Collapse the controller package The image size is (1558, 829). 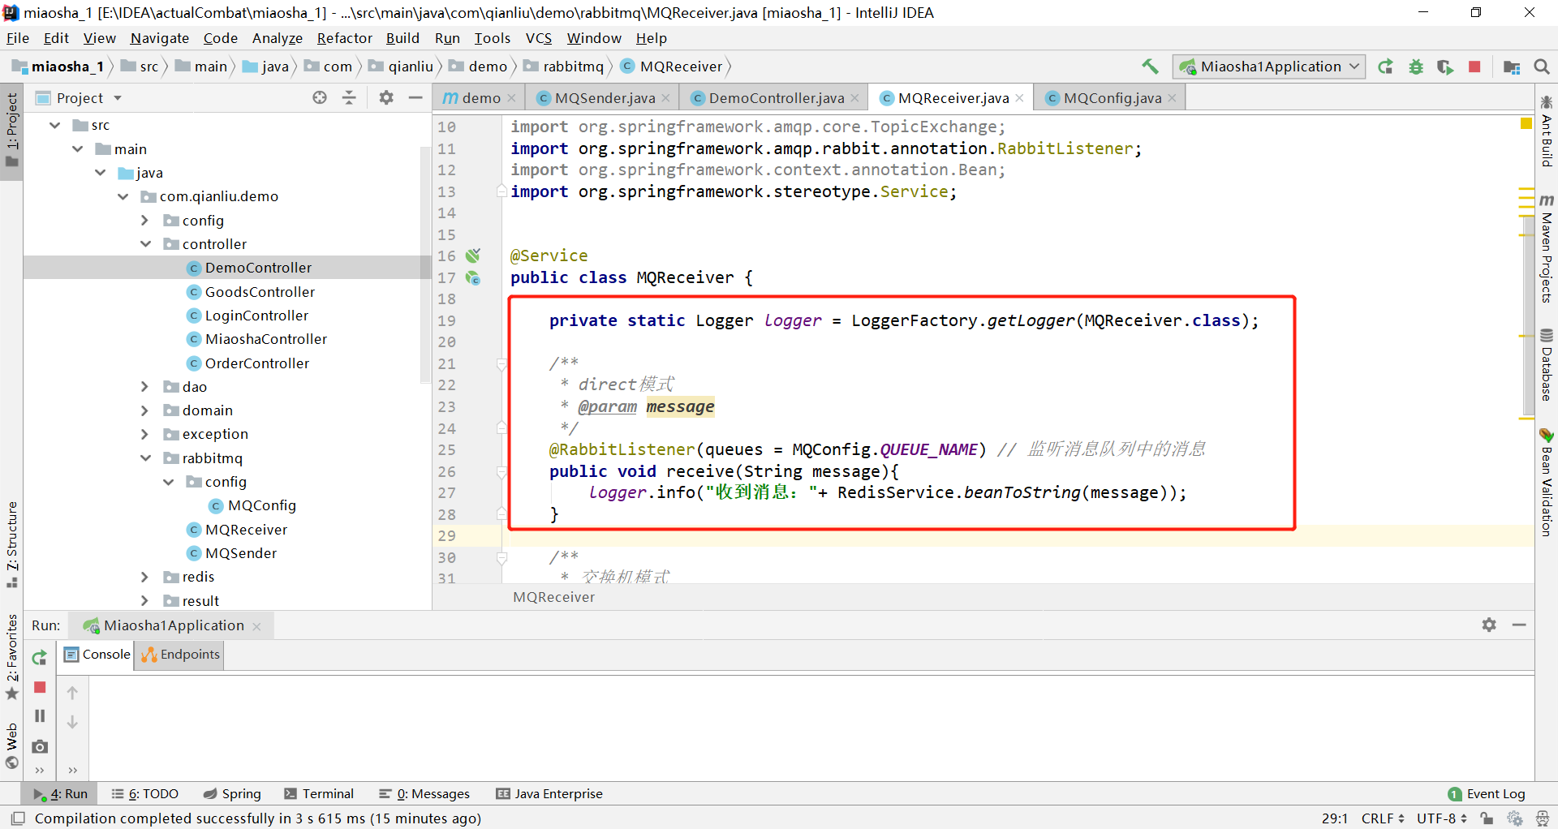point(145,243)
